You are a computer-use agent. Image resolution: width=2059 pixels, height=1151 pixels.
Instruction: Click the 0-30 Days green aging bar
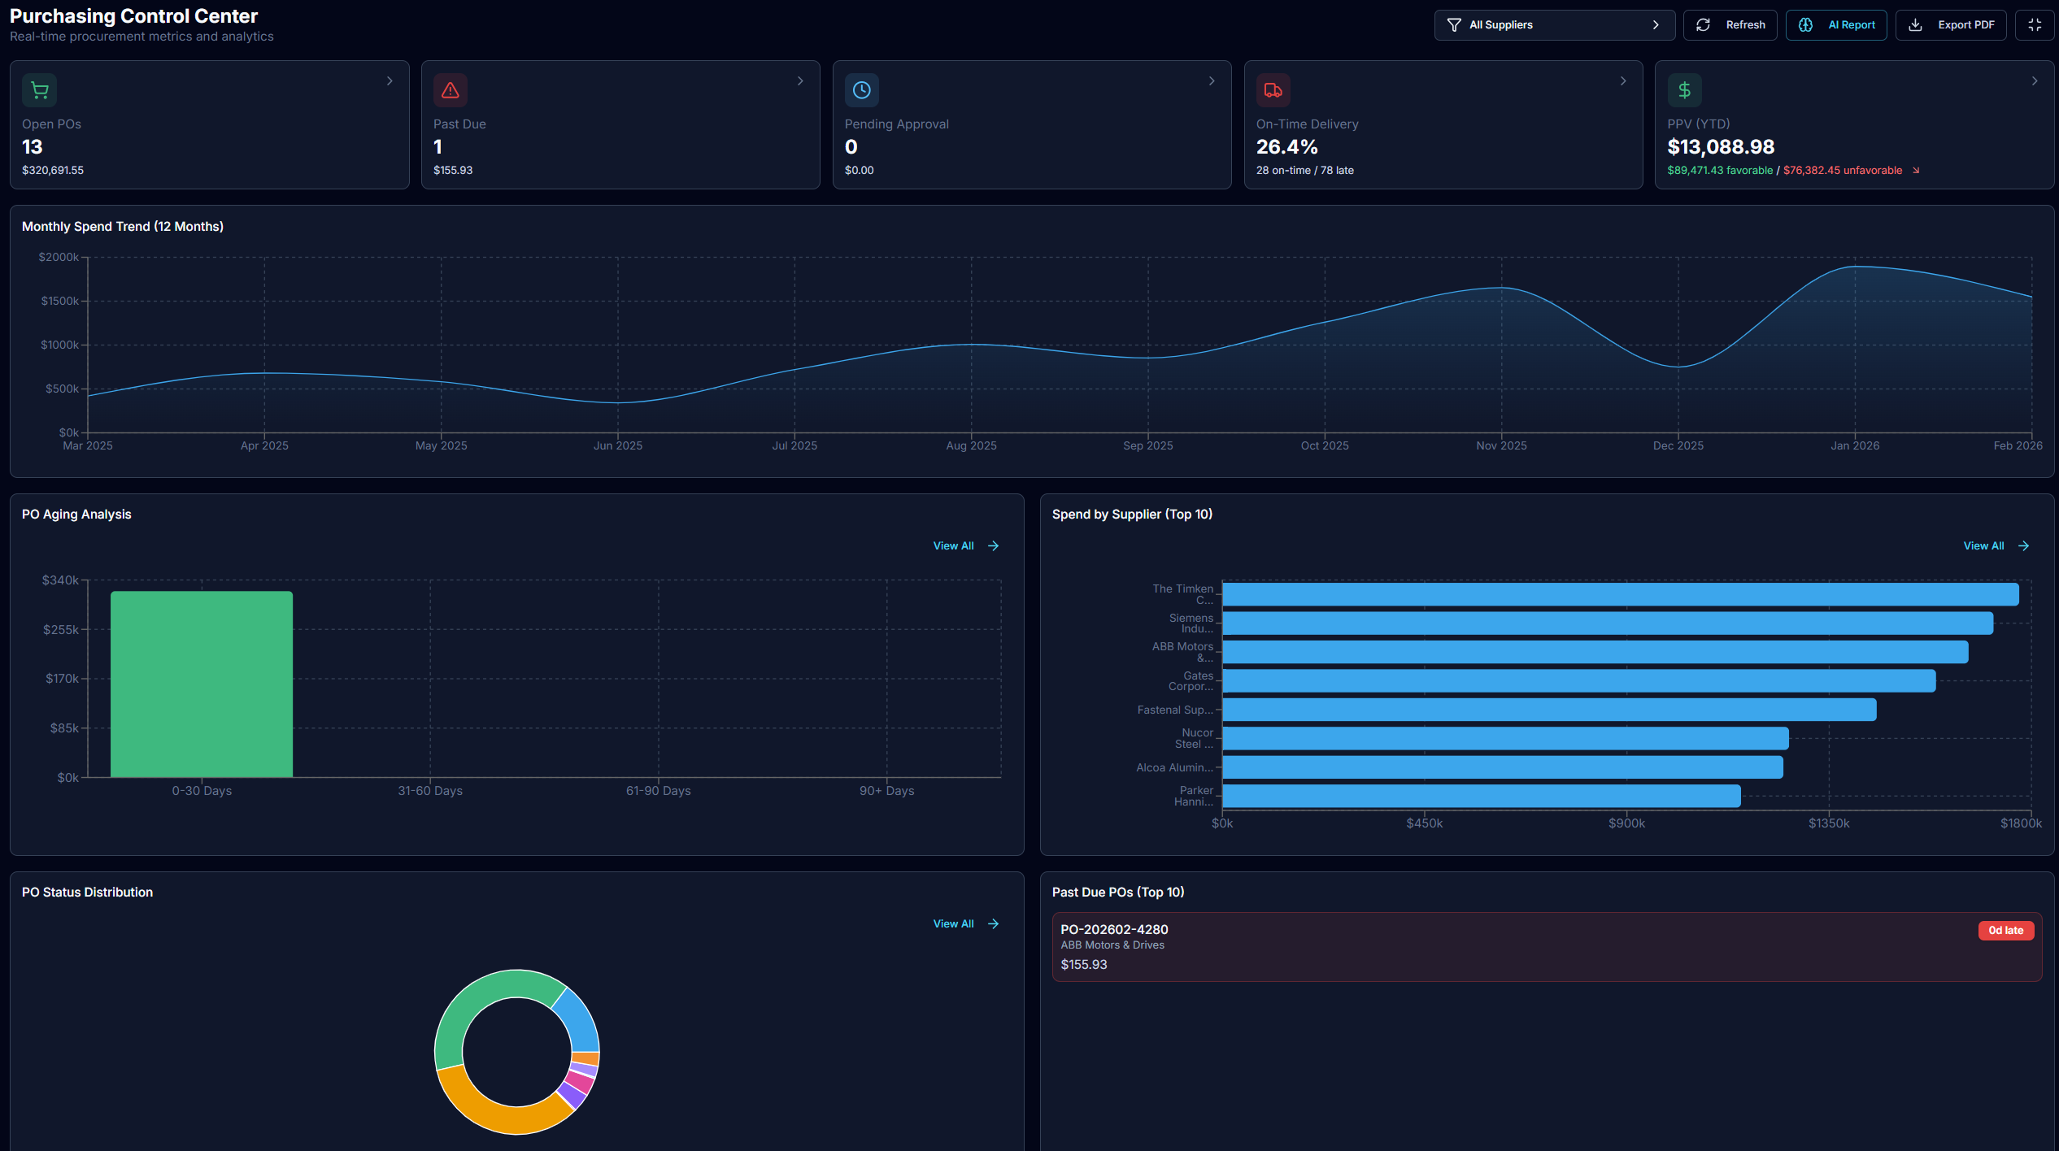[202, 684]
